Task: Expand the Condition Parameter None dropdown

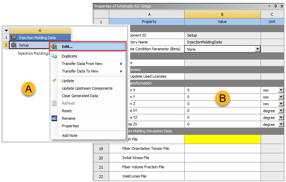Action: pos(258,49)
